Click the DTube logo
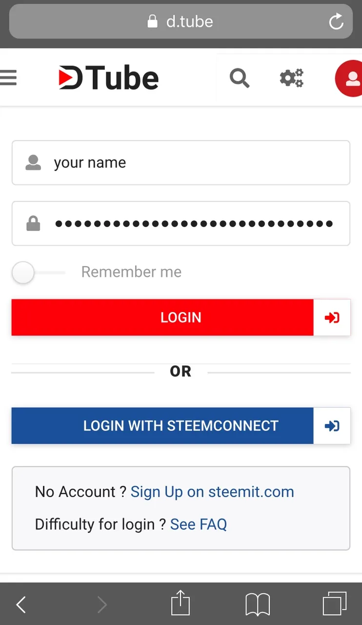The width and height of the screenshot is (362, 625). 109,78
